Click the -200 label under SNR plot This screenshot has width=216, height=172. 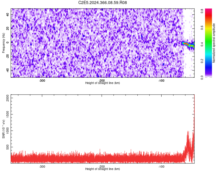[x=102, y=167]
